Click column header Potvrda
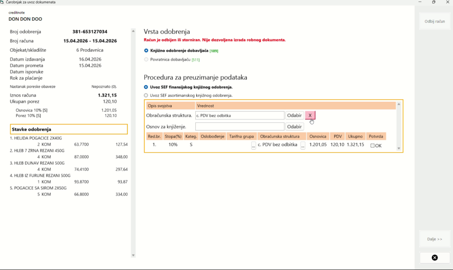The image size is (453, 270). coord(376,137)
